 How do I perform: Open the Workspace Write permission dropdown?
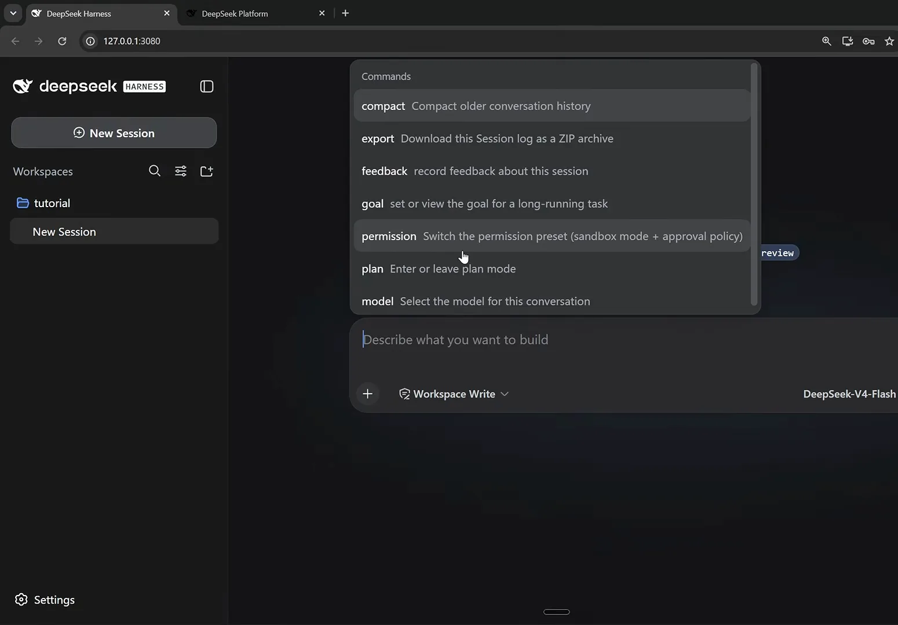(x=454, y=394)
